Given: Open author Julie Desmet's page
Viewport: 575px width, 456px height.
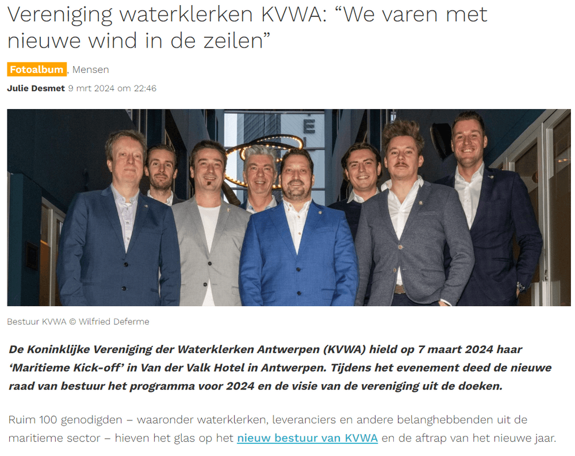Looking at the screenshot, I should pyautogui.click(x=36, y=88).
